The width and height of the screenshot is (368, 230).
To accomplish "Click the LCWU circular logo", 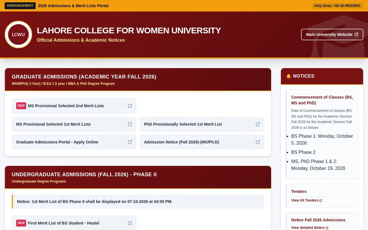I will (18, 34).
